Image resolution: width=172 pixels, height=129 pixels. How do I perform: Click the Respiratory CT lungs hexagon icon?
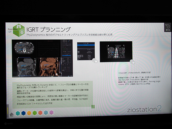[x=19, y=31]
